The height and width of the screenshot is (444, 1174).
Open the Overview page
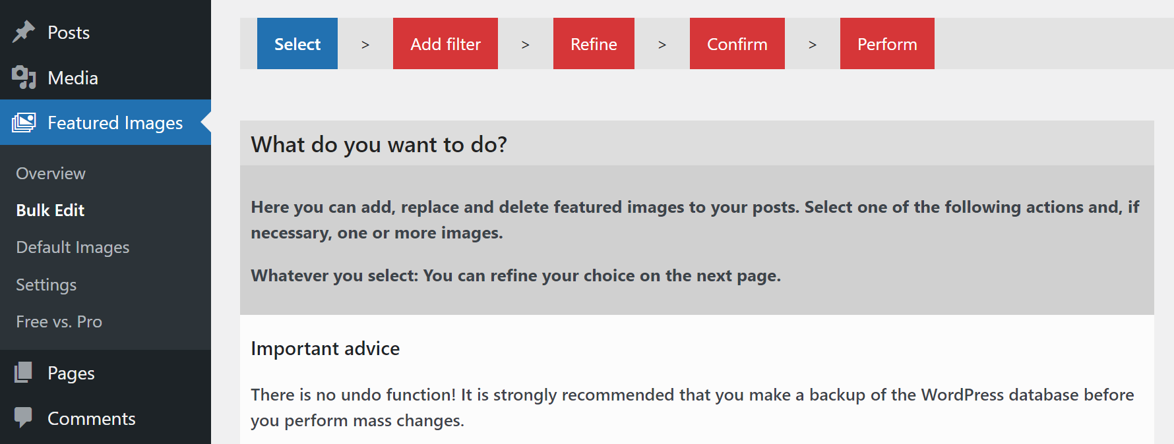click(50, 173)
